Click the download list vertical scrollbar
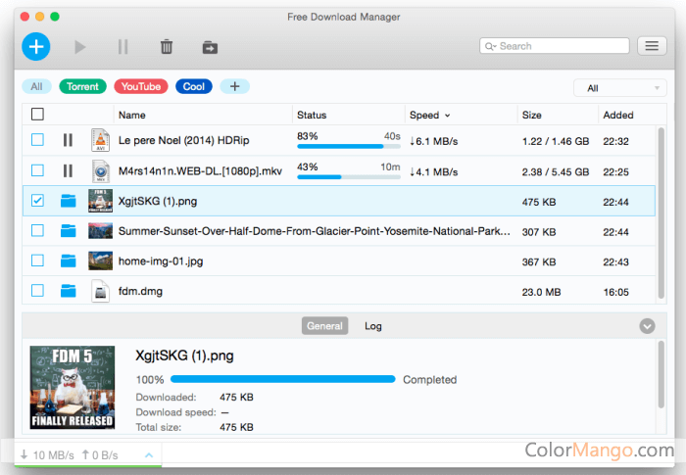Screen dimensions: 686x475 tap(661, 213)
